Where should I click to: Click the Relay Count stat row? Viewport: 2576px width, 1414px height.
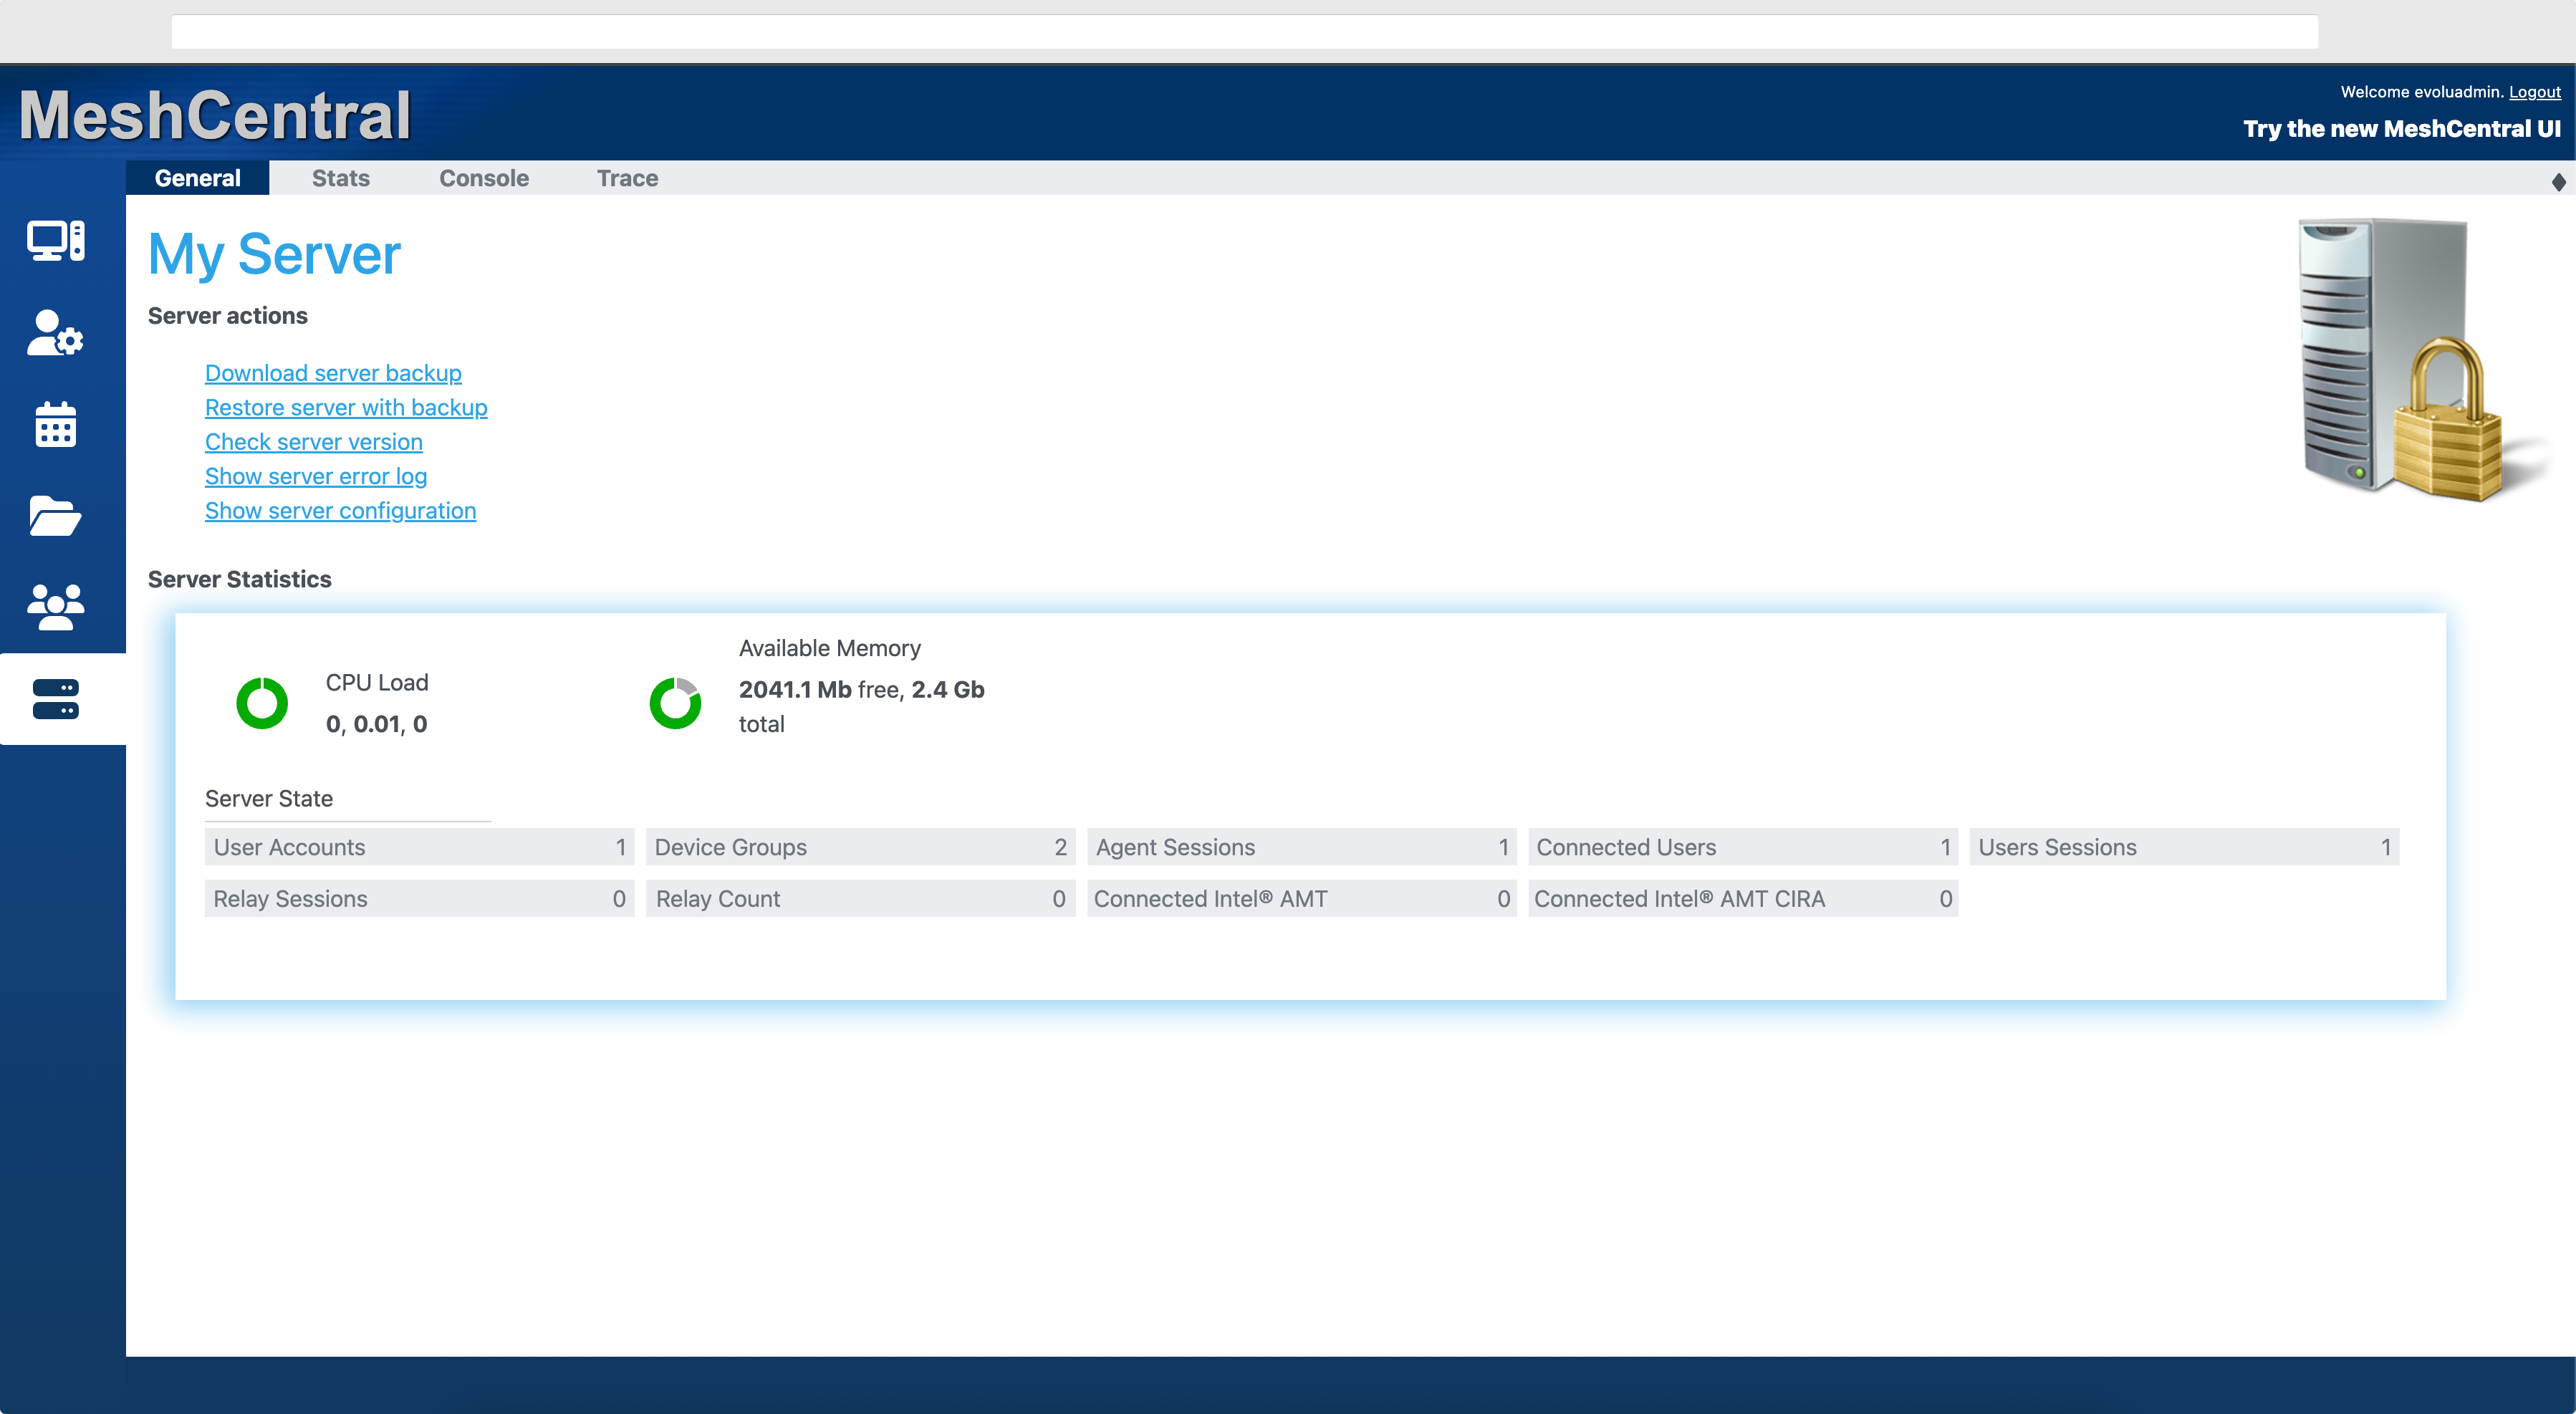860,898
